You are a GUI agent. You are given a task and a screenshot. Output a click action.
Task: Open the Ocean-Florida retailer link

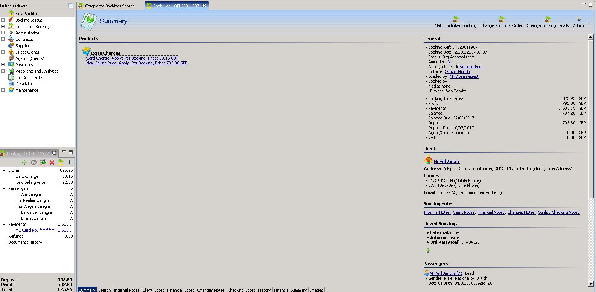457,72
